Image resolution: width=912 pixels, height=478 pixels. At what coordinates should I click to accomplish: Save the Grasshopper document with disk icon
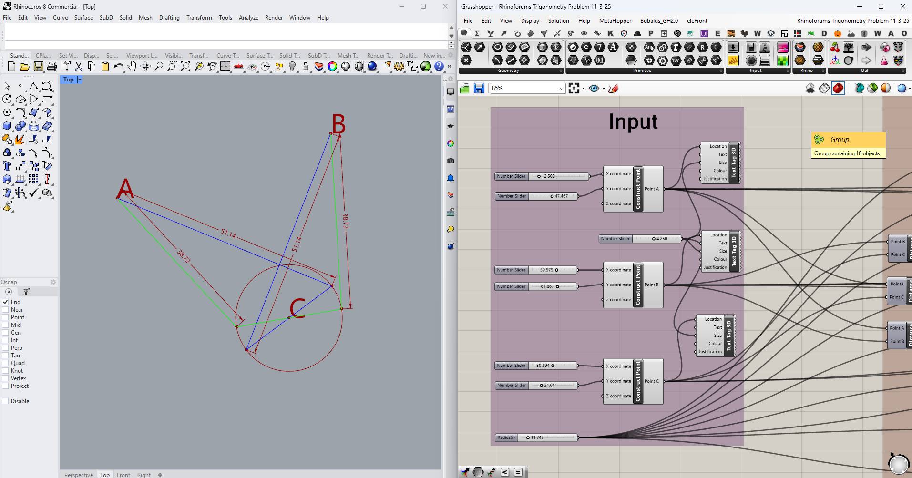point(479,88)
